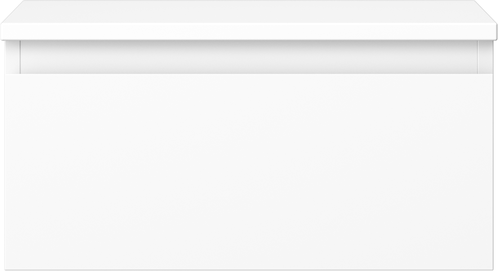
Task: Click the right side panel strip
Action: pyautogui.click(x=485, y=57)
